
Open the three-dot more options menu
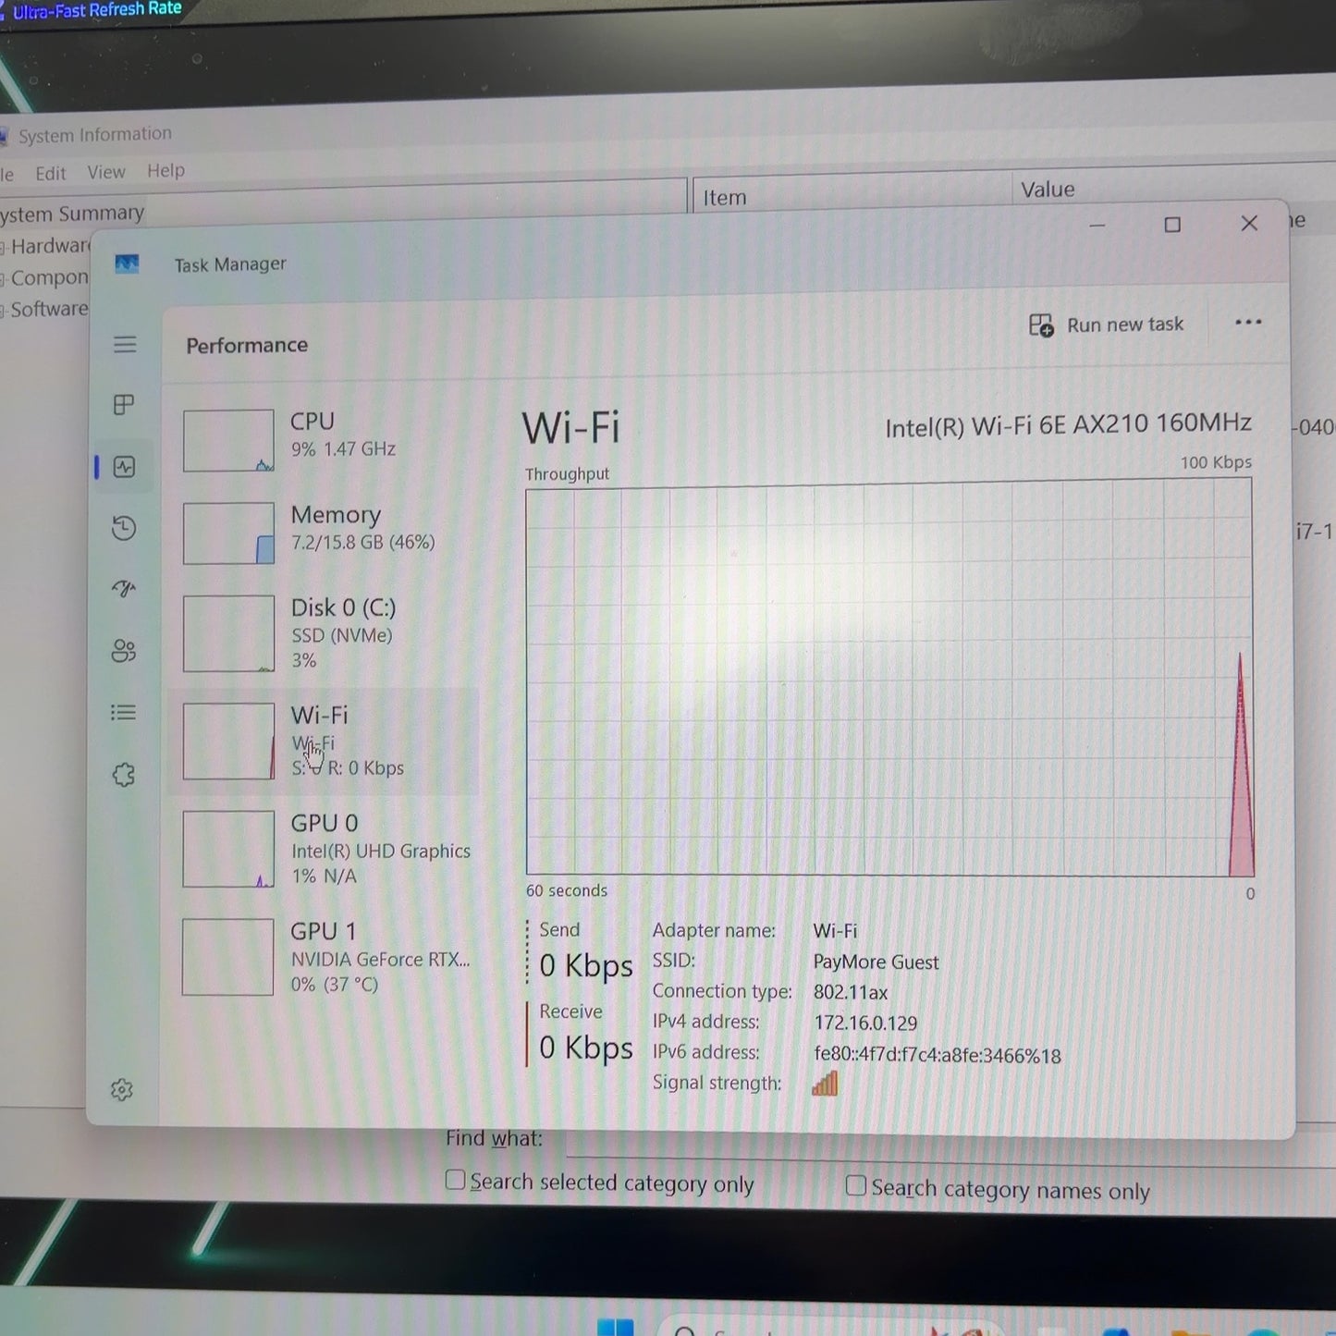pyautogui.click(x=1248, y=323)
